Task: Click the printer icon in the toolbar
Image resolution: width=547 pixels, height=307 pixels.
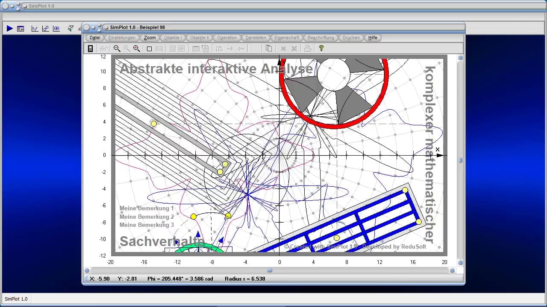Action: (307, 49)
